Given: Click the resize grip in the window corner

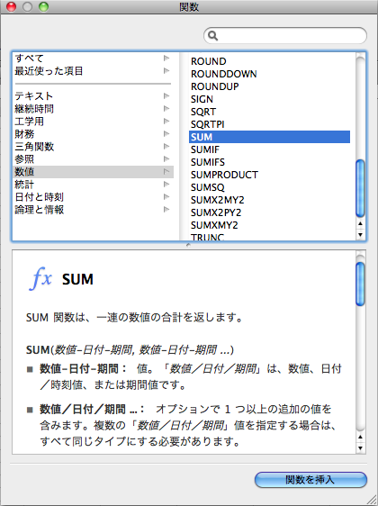Looking at the screenshot, I should (x=372, y=500).
